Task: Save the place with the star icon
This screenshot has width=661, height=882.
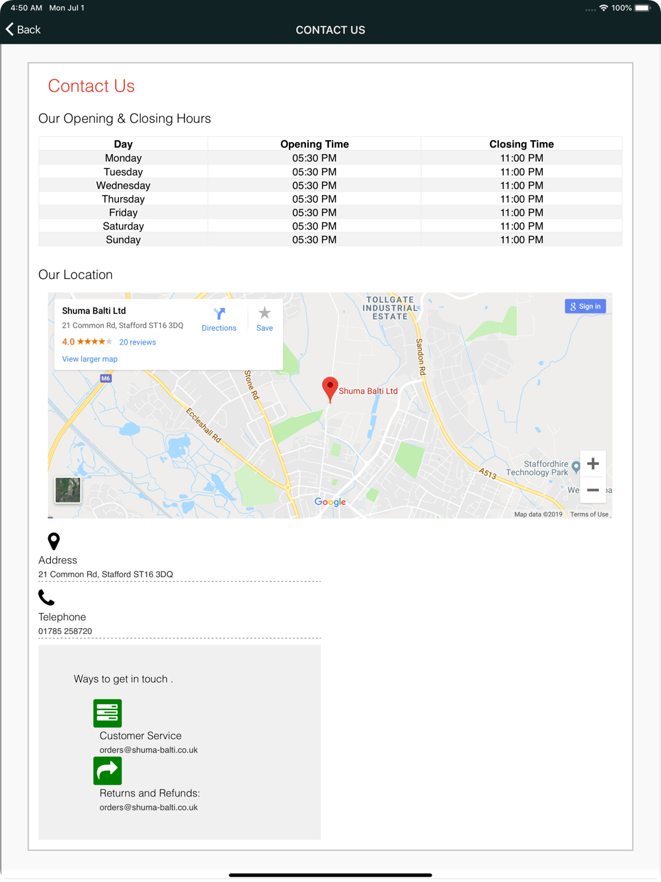Action: point(264,319)
